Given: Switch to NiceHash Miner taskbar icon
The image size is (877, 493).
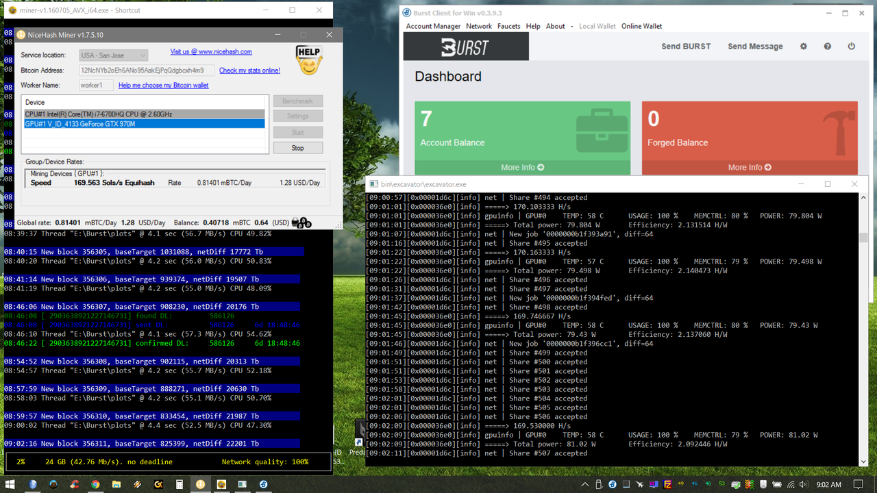Looking at the screenshot, I should [x=201, y=484].
